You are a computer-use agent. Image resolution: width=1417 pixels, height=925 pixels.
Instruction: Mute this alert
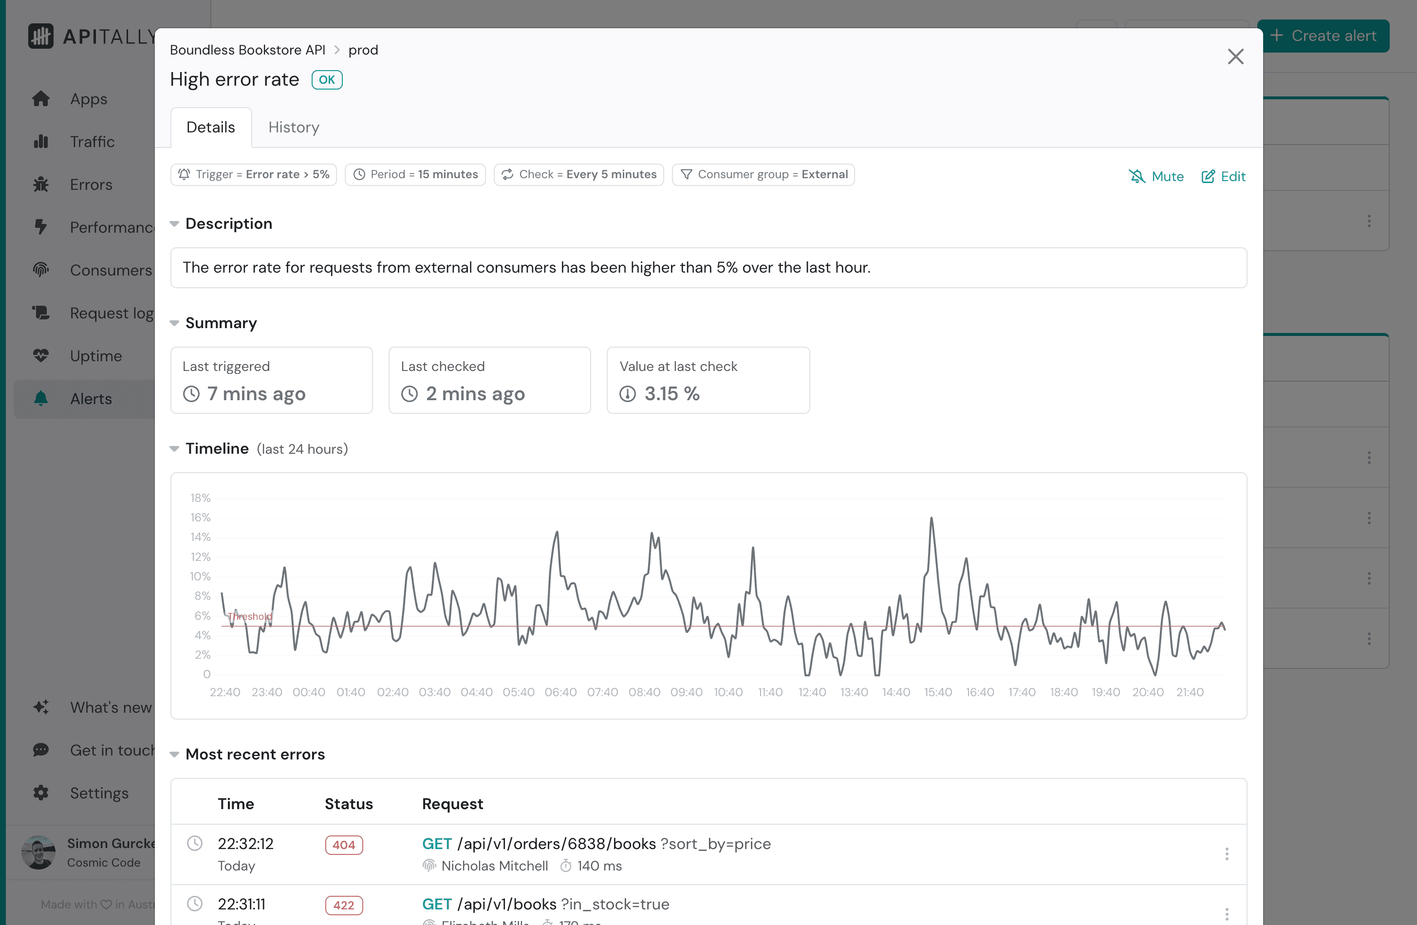[x=1156, y=176]
